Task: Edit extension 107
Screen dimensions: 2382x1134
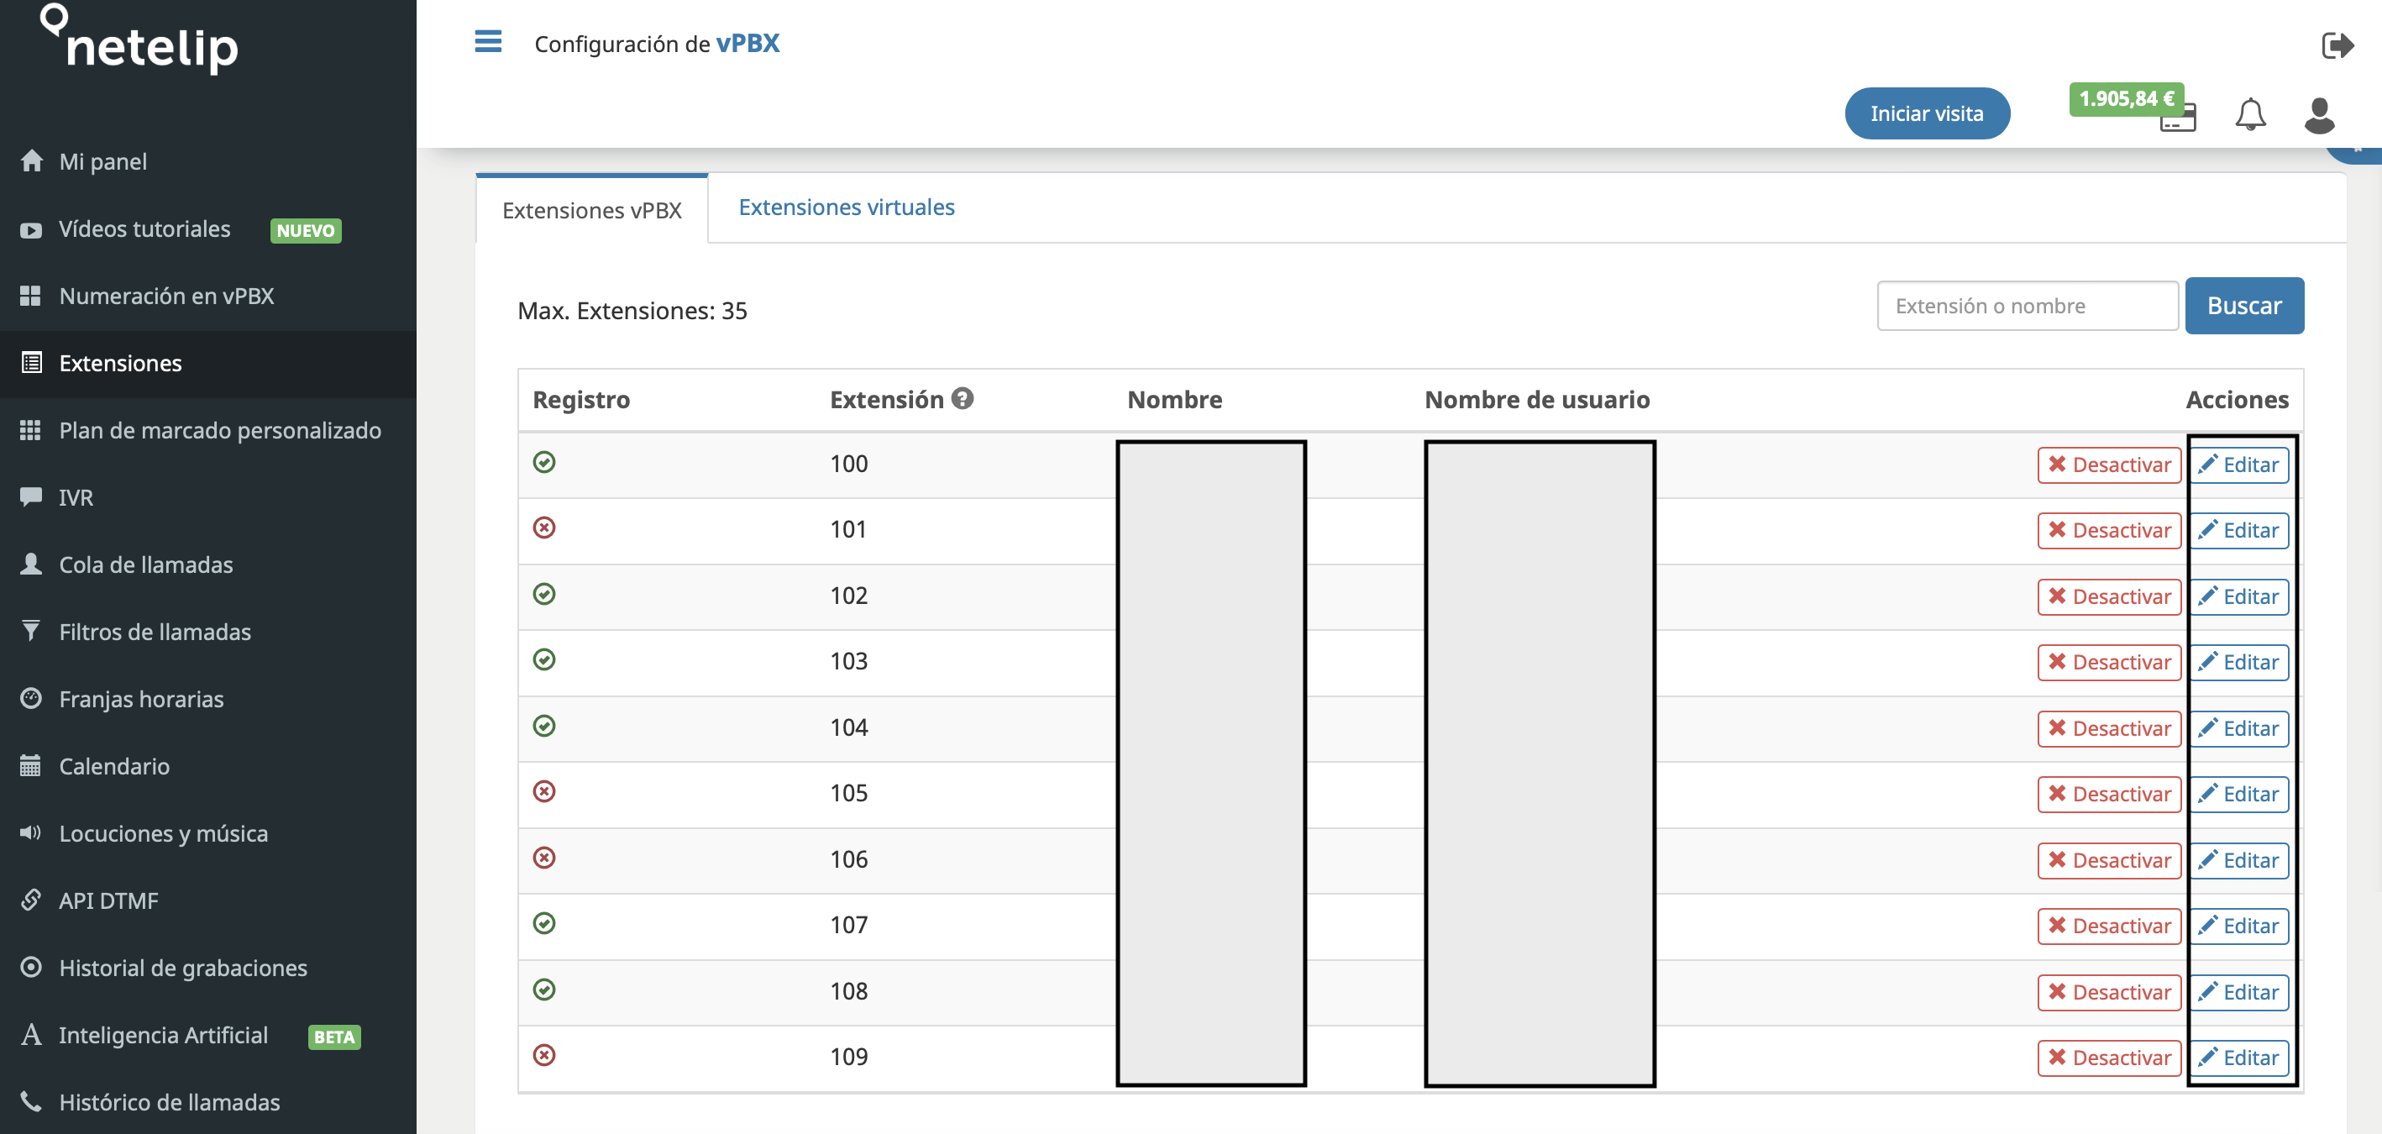Action: pyautogui.click(x=2238, y=926)
